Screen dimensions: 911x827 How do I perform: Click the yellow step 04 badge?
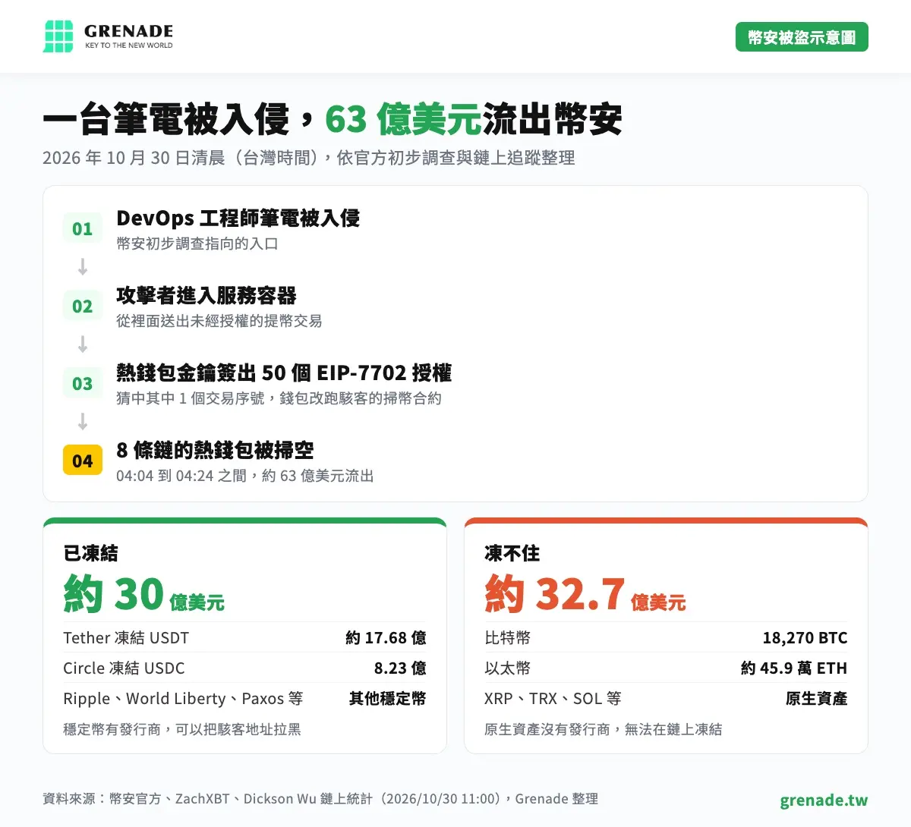pyautogui.click(x=82, y=461)
